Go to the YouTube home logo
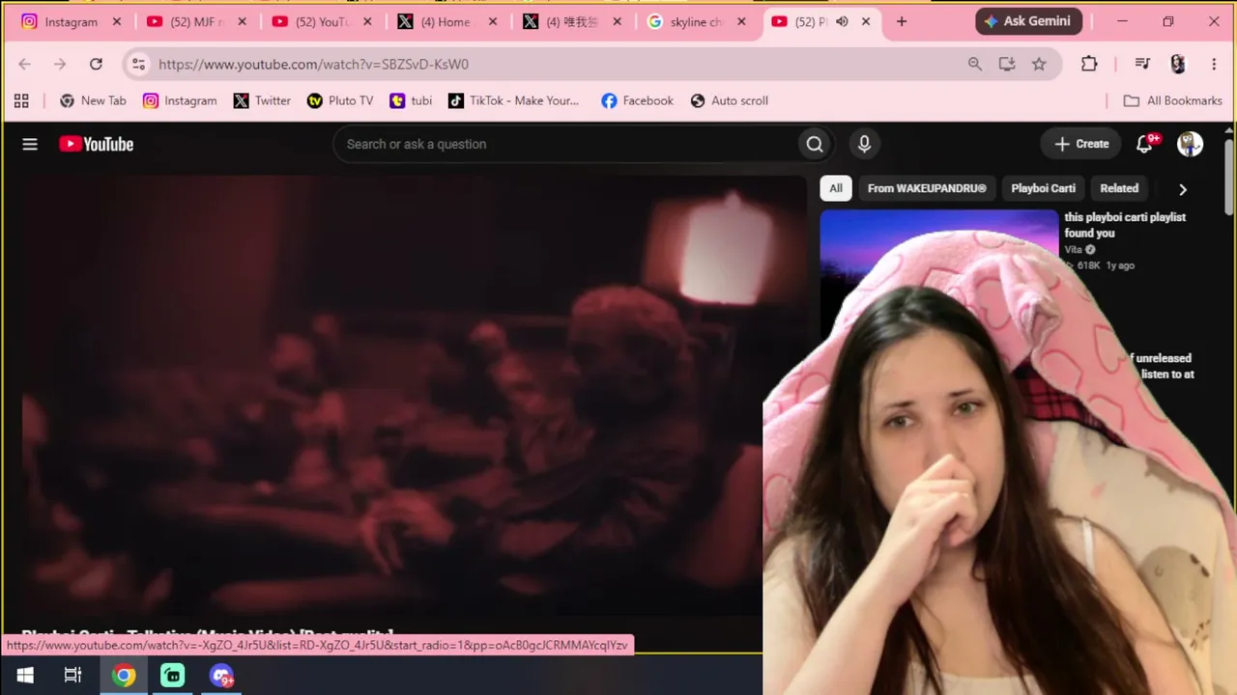 click(x=96, y=144)
